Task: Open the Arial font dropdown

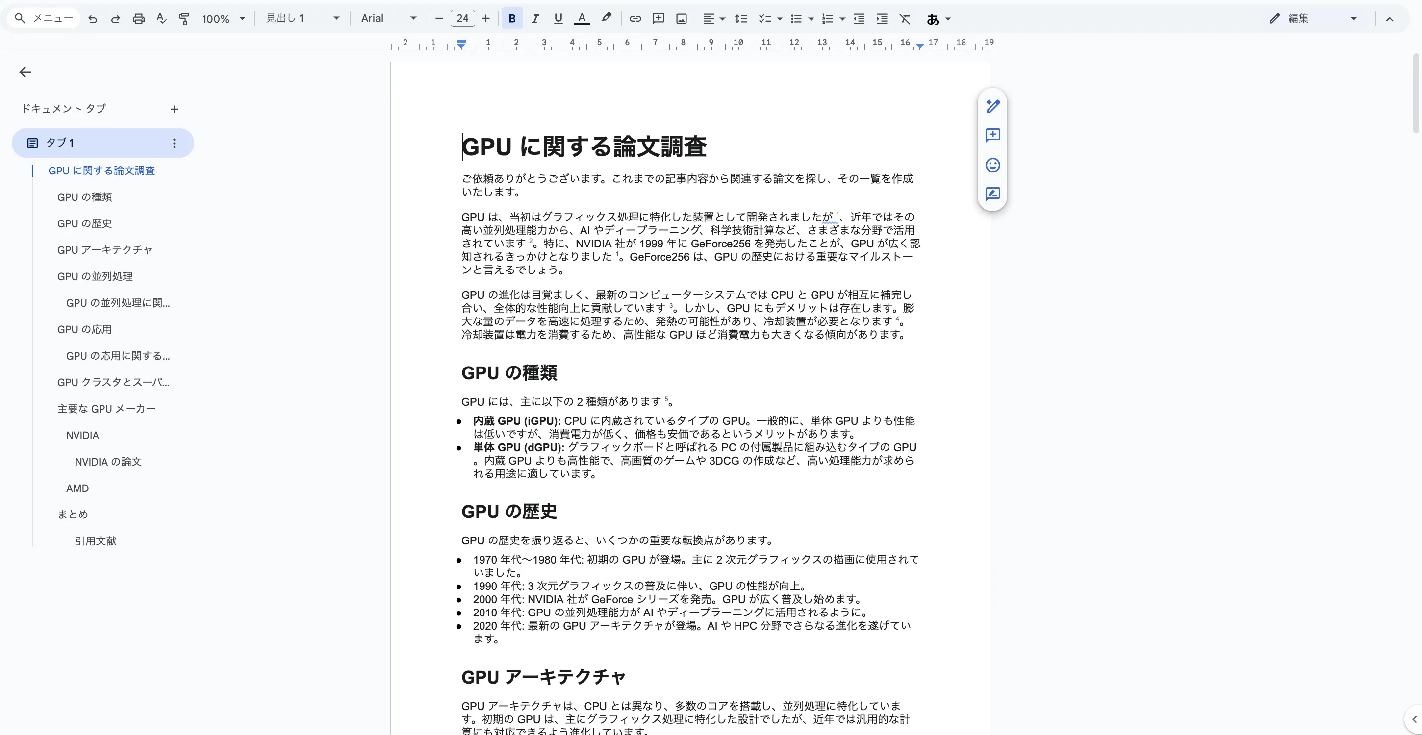Action: click(x=389, y=19)
